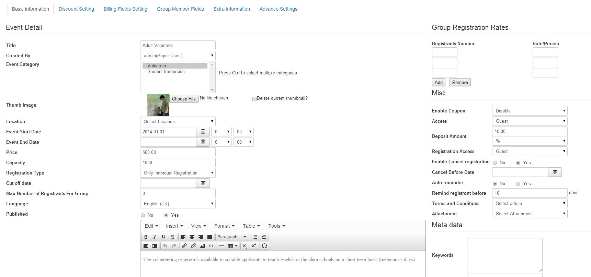591x277 pixels.
Task: Set Published to No
Action: click(x=143, y=215)
